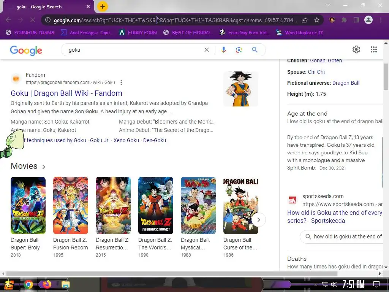Open the new tab with plus button
This screenshot has height=292, width=389.
click(103, 6)
